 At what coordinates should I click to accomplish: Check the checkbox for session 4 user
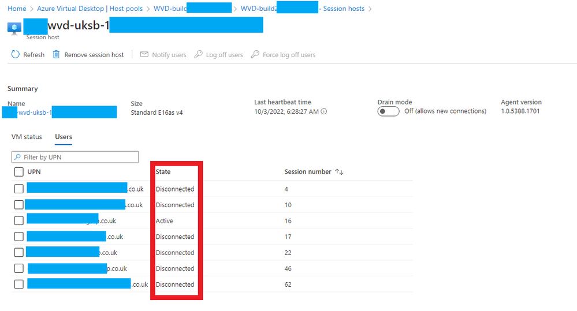click(x=18, y=189)
